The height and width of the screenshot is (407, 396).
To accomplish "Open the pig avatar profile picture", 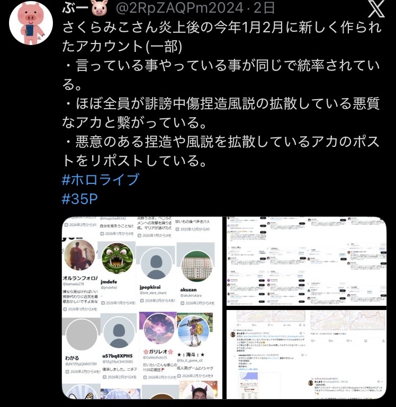I will click(x=31, y=23).
